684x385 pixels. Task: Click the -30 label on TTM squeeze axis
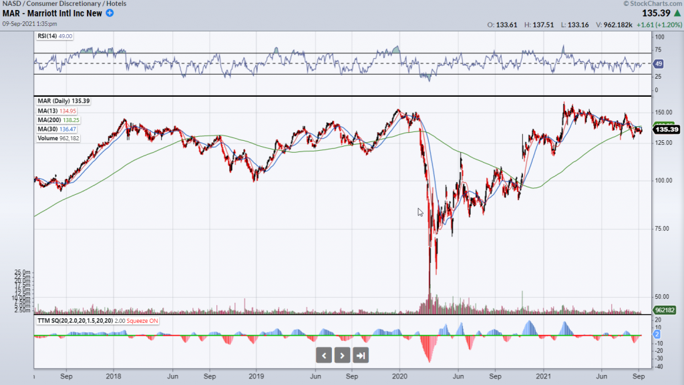tap(659, 358)
